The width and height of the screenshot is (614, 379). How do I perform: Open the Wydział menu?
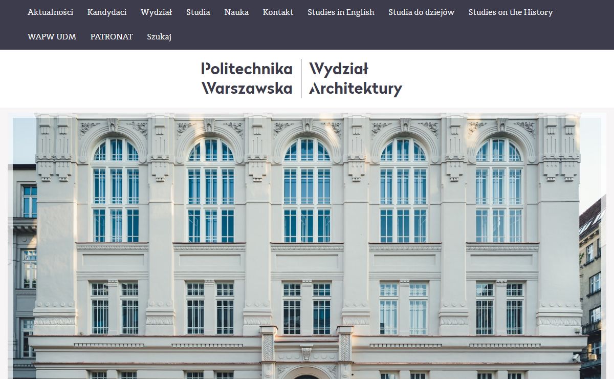(156, 12)
